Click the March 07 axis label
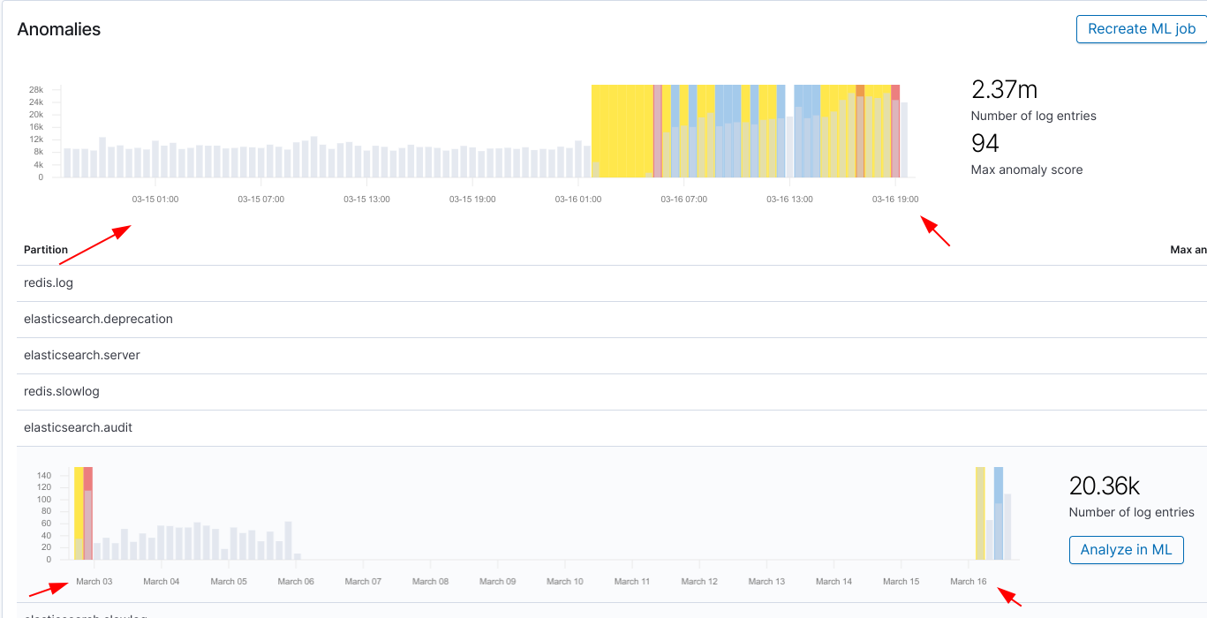The image size is (1207, 618). tap(363, 582)
